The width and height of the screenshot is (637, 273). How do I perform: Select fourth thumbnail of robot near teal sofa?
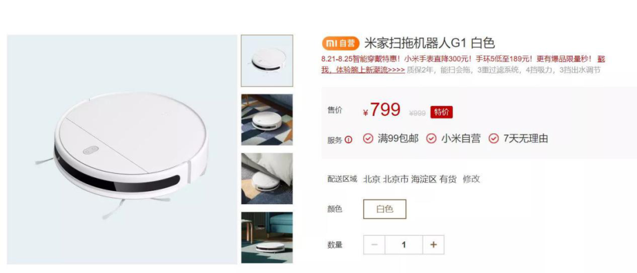click(x=267, y=238)
